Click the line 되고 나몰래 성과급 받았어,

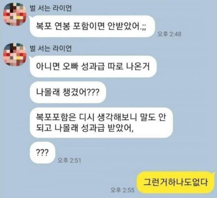coord(85,128)
